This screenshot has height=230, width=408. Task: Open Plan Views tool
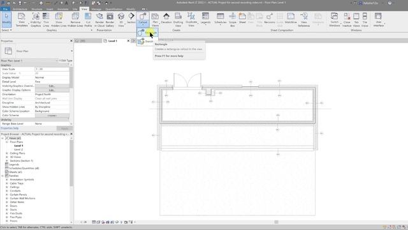(x=155, y=20)
